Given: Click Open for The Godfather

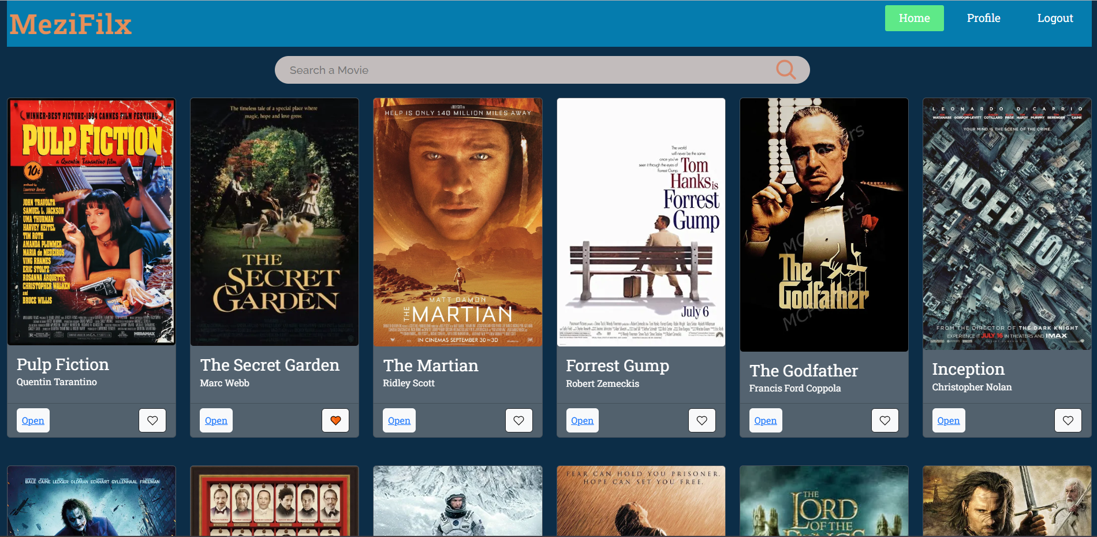Looking at the screenshot, I should click(765, 420).
